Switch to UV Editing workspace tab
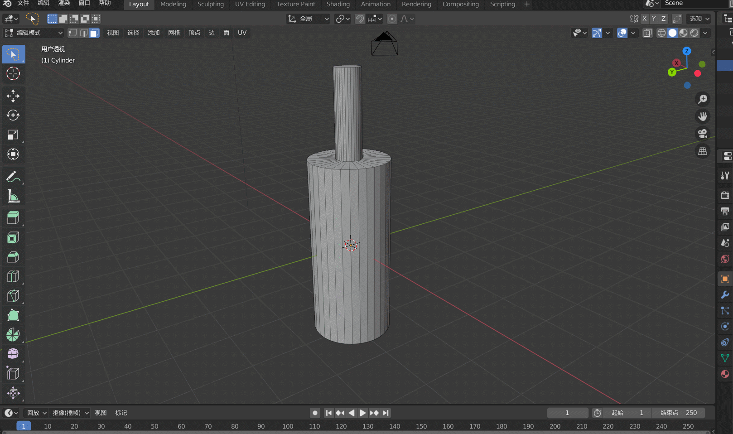The width and height of the screenshot is (733, 434). click(250, 4)
